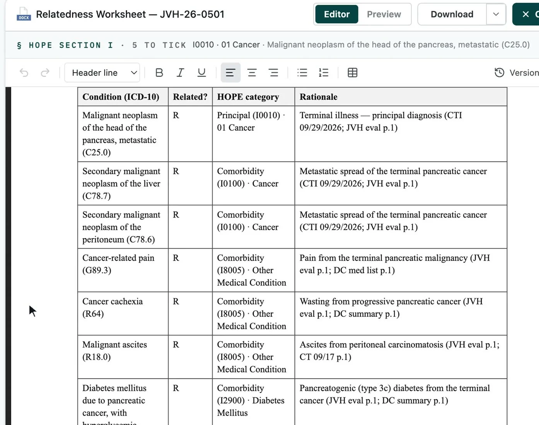Insert a bulleted list
This screenshot has height=425, width=539.
click(x=302, y=73)
